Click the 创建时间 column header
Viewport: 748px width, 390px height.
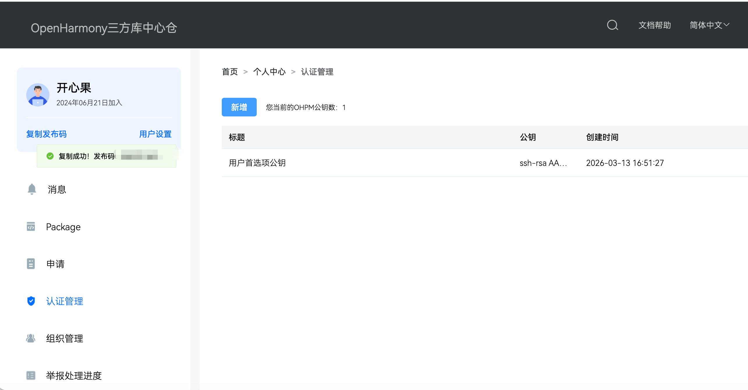(x=602, y=137)
